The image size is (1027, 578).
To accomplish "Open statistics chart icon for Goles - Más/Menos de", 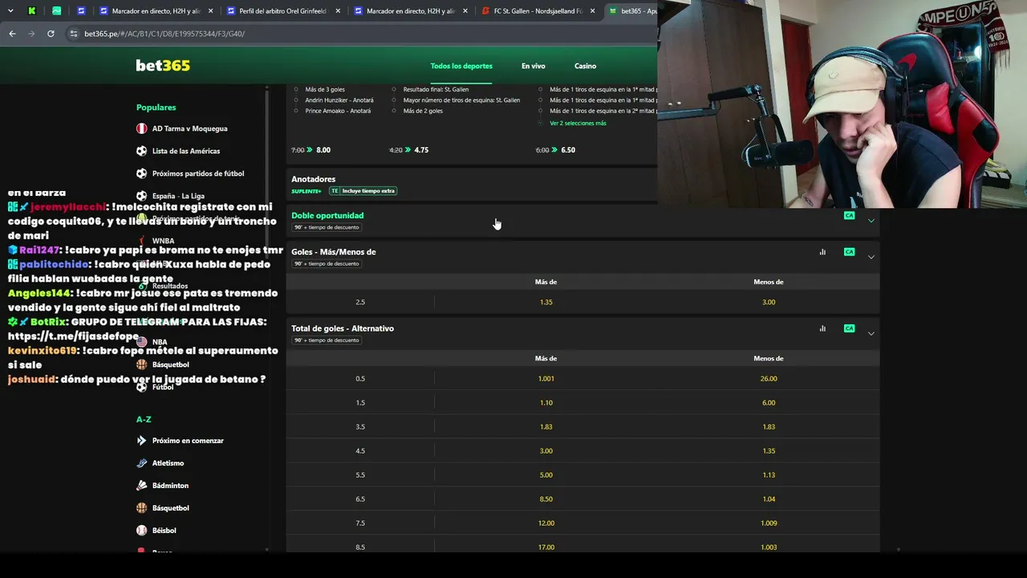I will coord(822,252).
